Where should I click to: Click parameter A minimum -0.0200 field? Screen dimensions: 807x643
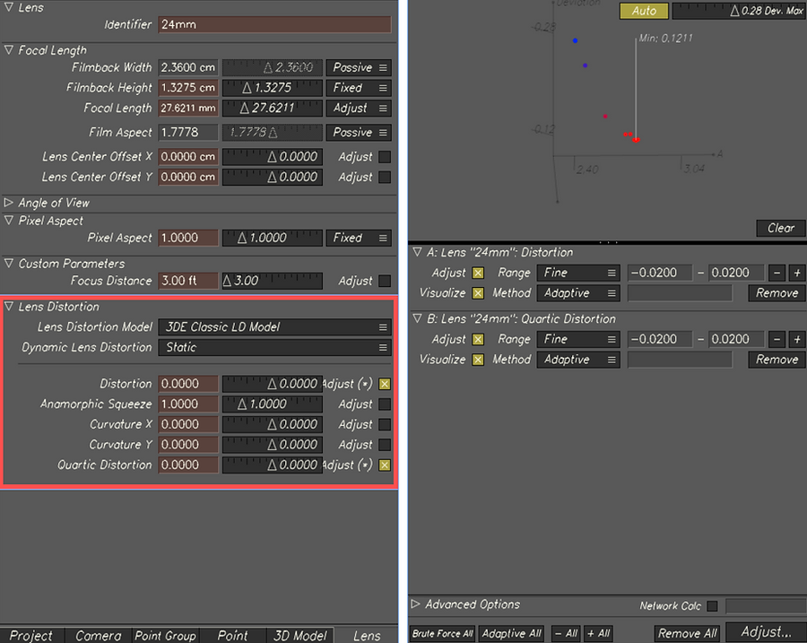(660, 273)
